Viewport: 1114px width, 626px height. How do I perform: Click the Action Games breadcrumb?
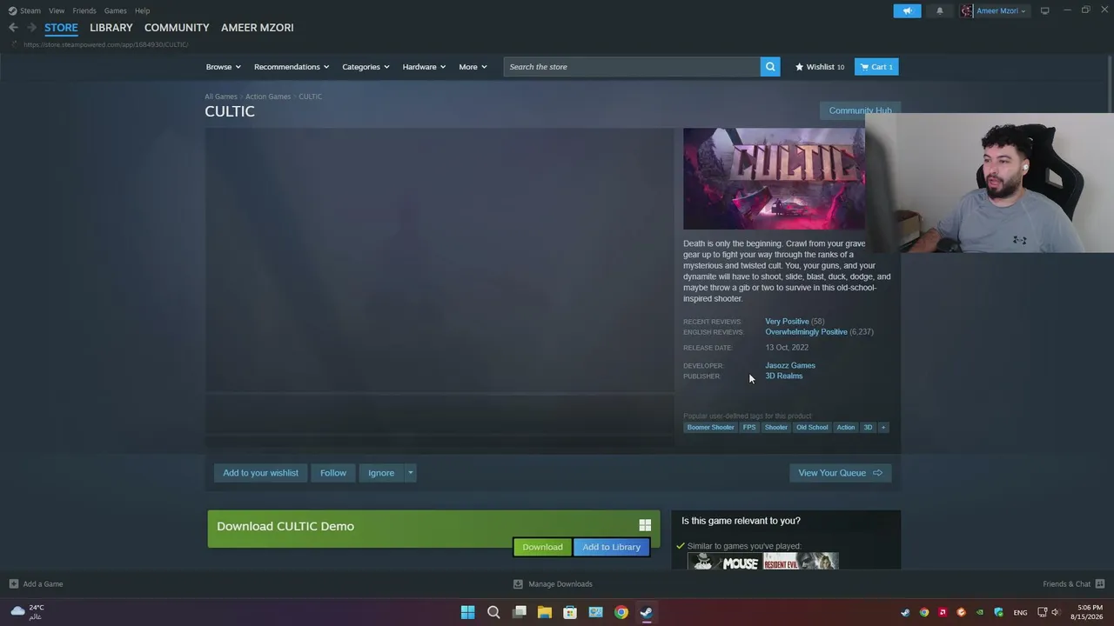268,97
